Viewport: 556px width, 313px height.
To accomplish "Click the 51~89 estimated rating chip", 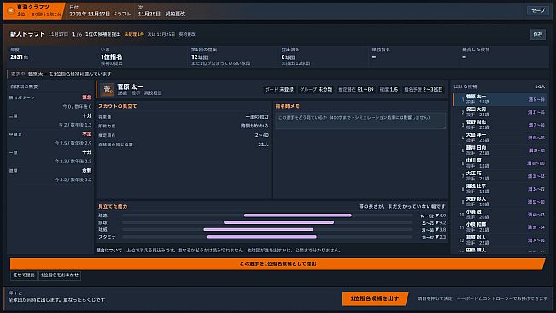I will click(355, 90).
